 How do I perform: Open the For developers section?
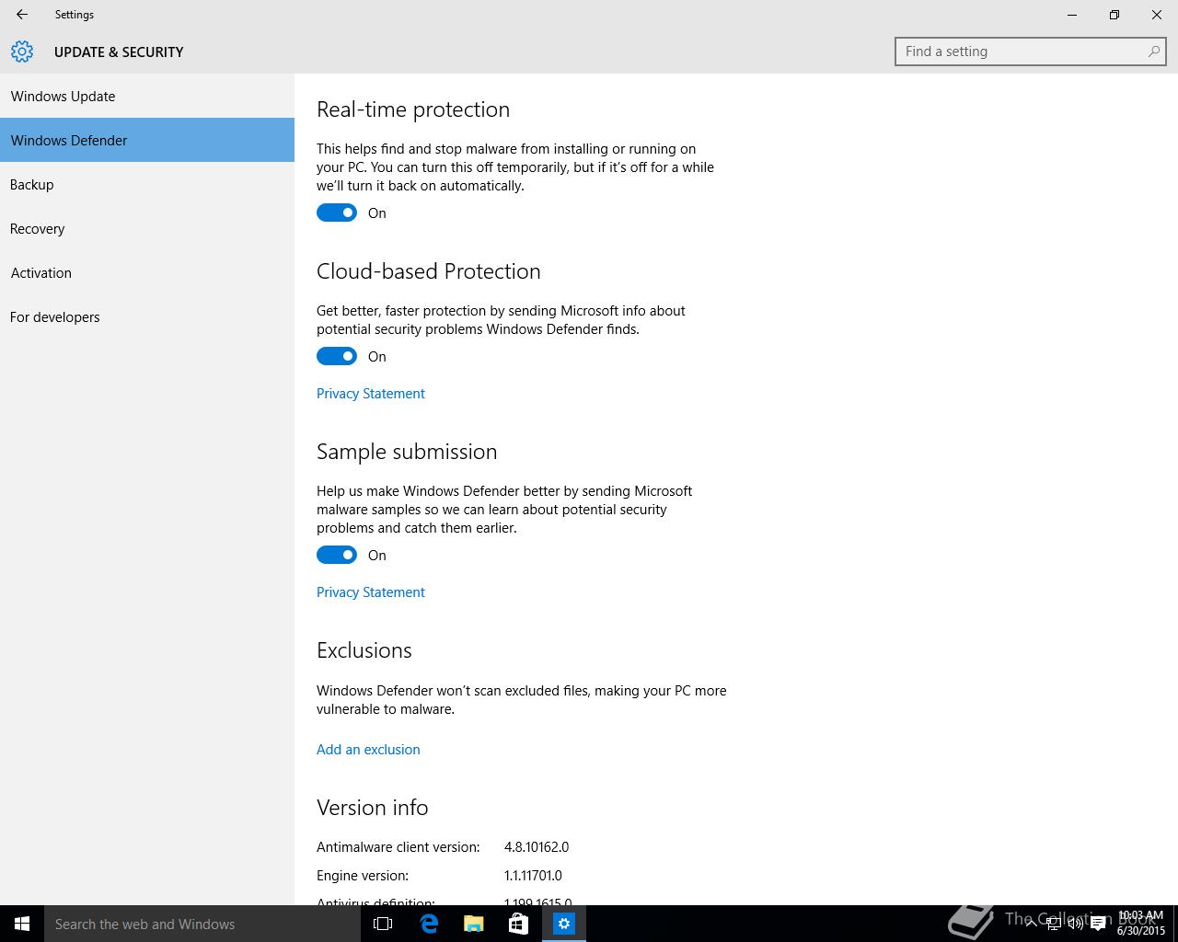[x=147, y=316]
